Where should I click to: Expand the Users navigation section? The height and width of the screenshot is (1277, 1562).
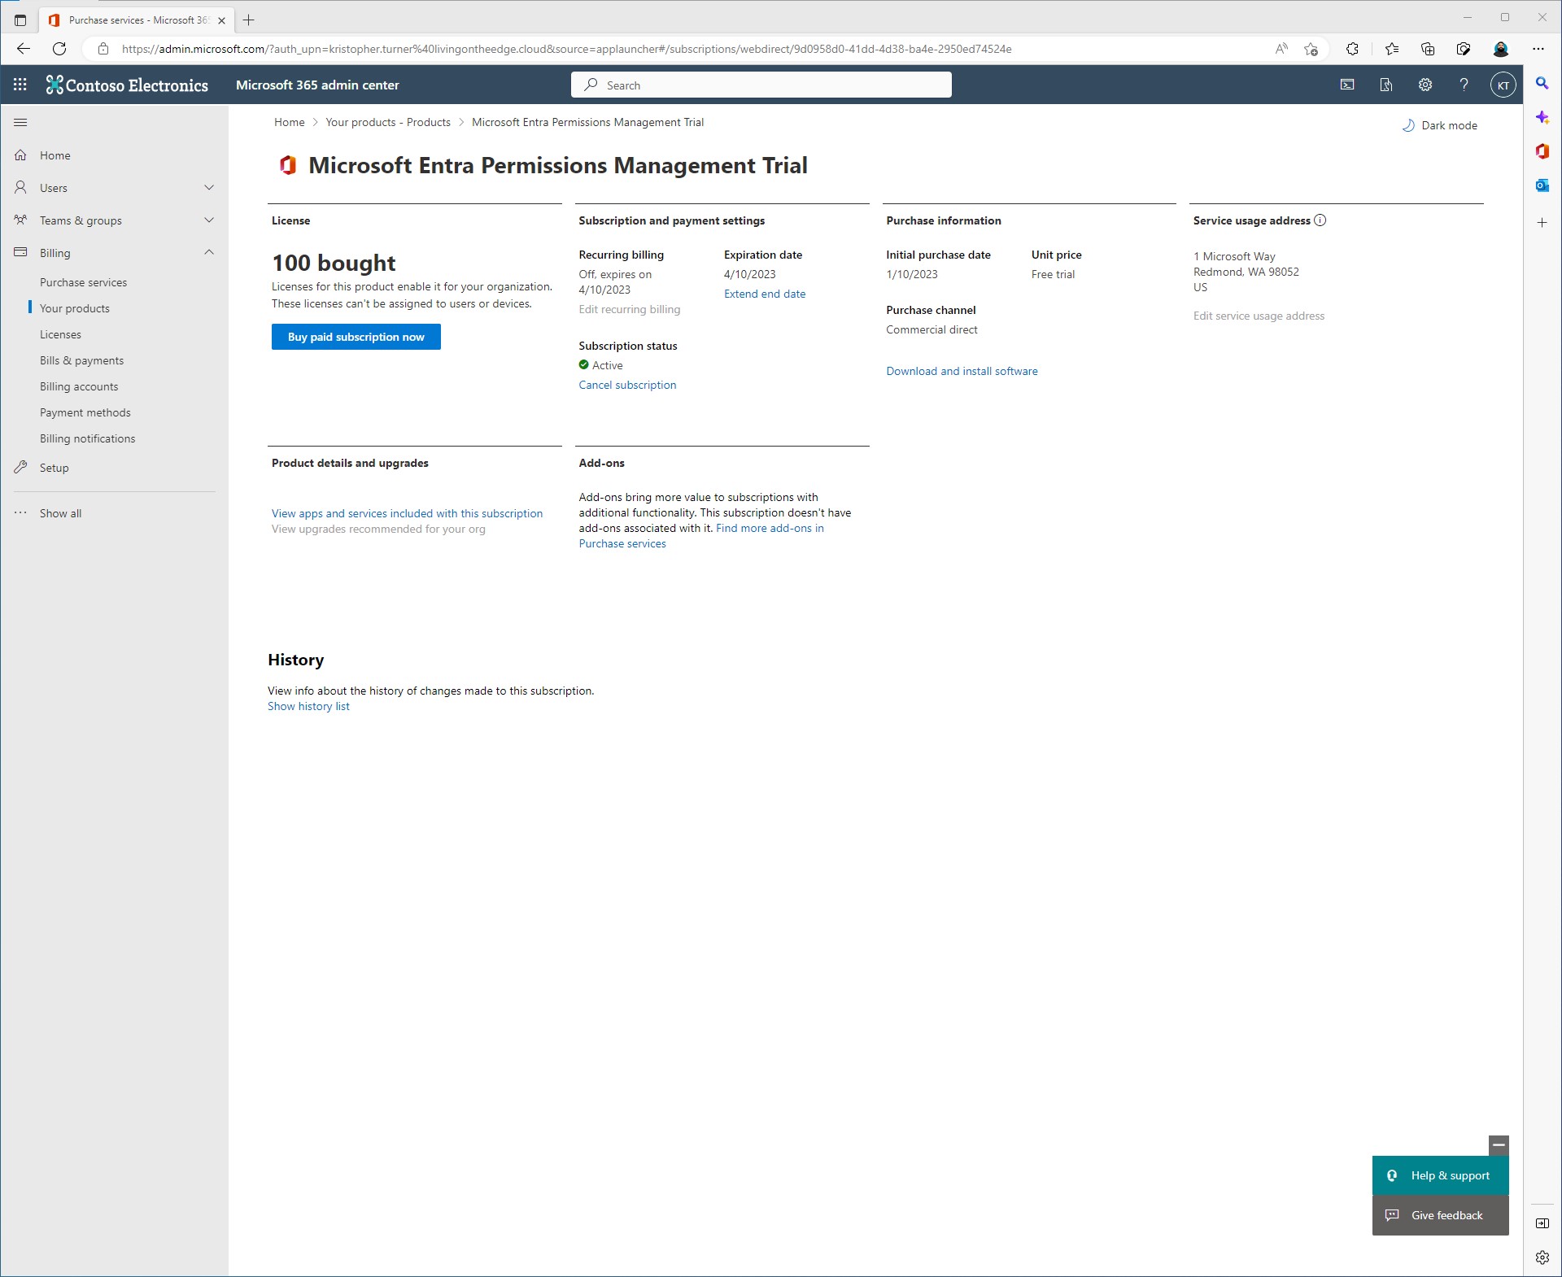209,188
